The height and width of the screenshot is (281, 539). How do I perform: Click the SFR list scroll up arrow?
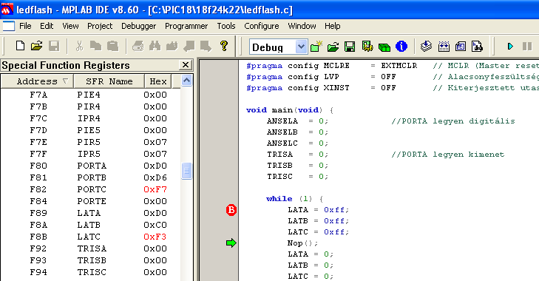coord(186,81)
